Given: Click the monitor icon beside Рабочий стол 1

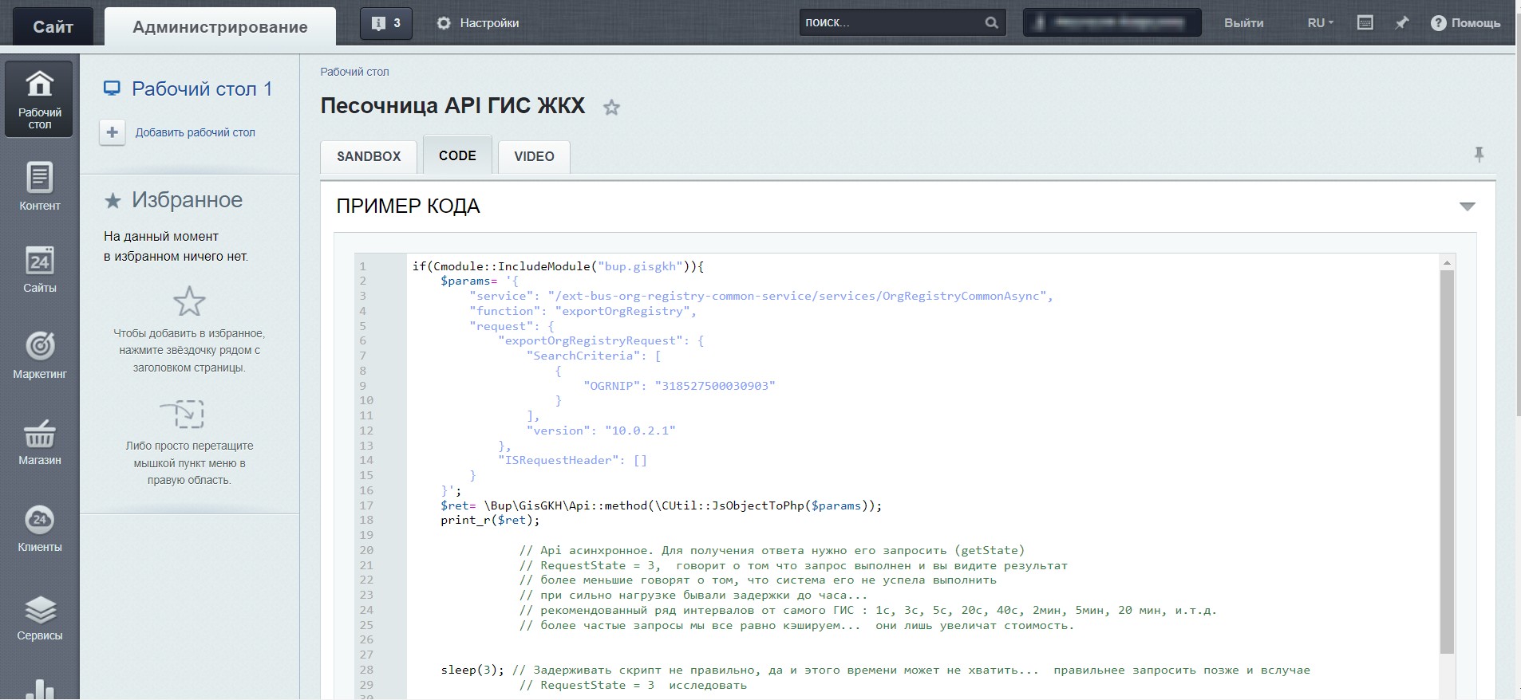Looking at the screenshot, I should coord(112,88).
